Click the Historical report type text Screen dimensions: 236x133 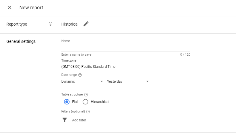click(x=70, y=24)
